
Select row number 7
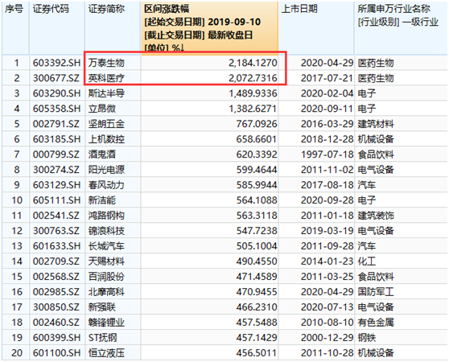(17, 154)
